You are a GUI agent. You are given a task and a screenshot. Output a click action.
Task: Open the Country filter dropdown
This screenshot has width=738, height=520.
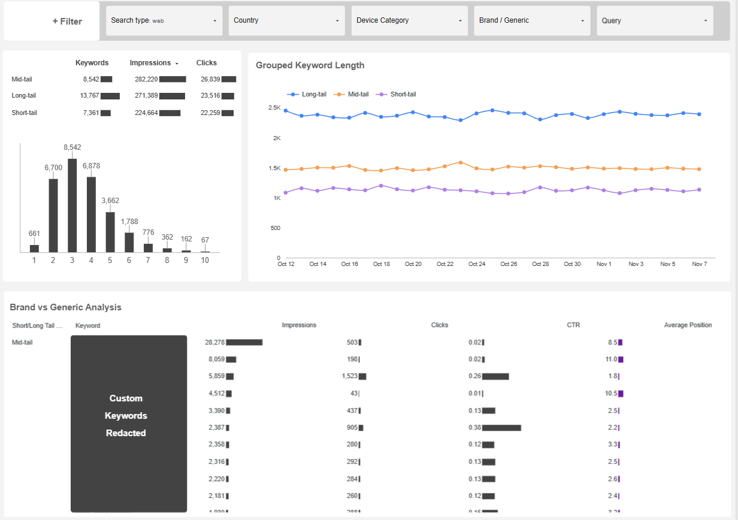[286, 20]
